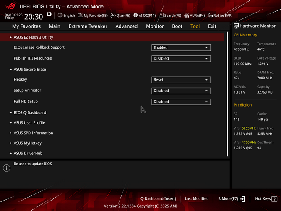
Task: Open Qfan(F6) fan control icon
Action: (x=113, y=15)
